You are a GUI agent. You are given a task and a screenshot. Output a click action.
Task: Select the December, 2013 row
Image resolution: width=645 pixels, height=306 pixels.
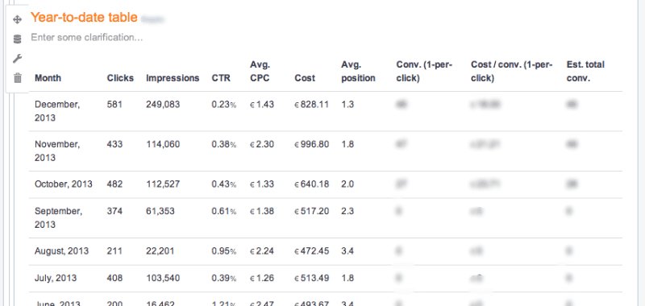326,111
